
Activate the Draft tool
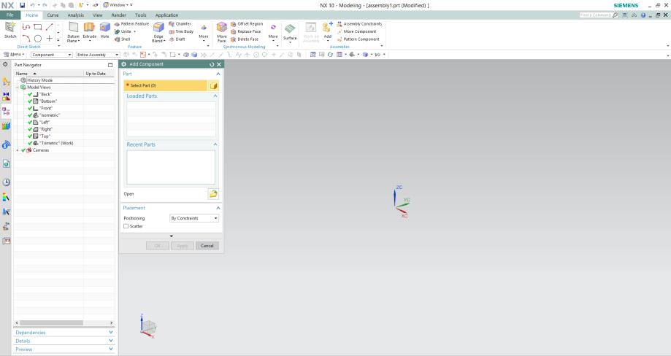click(x=177, y=39)
